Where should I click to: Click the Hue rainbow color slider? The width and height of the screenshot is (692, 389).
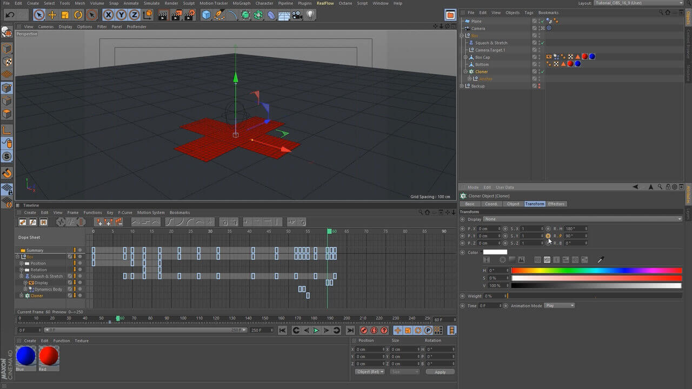596,270
